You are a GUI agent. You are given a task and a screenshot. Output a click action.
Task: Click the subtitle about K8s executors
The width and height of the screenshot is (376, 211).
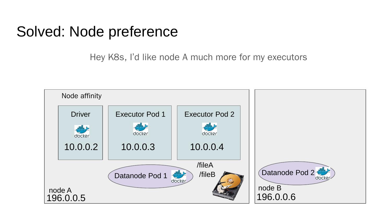[x=198, y=57]
